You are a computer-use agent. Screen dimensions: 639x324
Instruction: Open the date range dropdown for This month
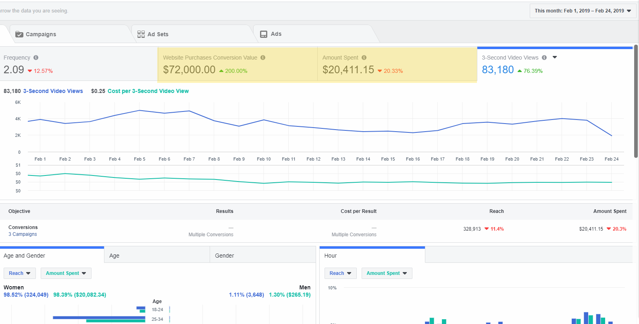point(583,11)
